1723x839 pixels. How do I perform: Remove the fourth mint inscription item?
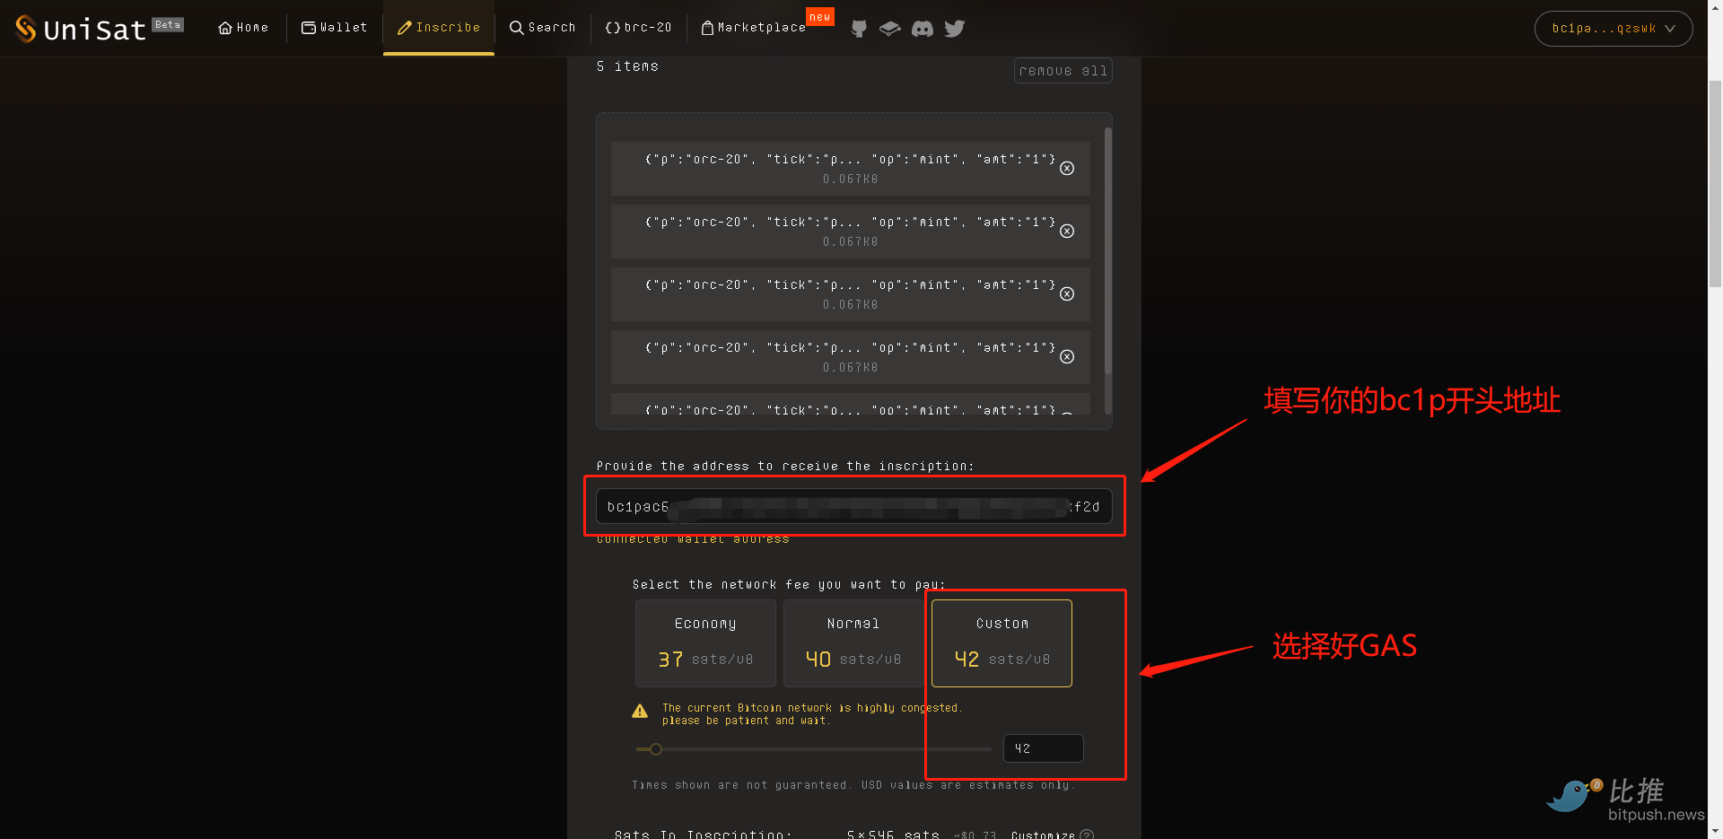coord(1067,357)
